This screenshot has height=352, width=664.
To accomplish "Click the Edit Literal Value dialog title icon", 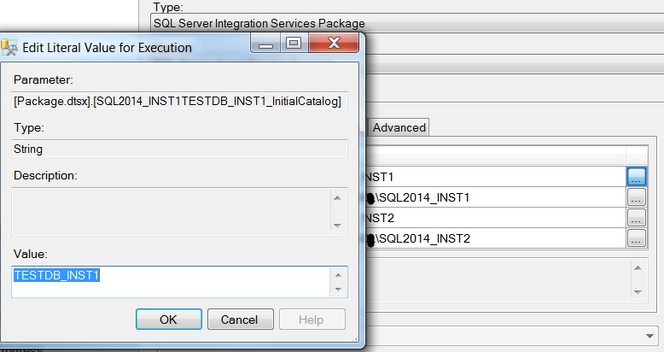I will (x=10, y=48).
